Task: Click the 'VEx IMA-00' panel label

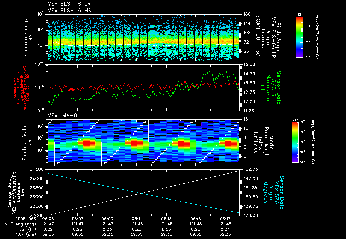Action: [64, 116]
